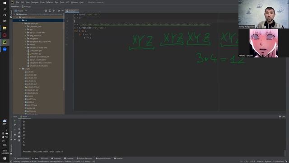Click the main.py breadcrumb in navigation bar

(26, 6)
